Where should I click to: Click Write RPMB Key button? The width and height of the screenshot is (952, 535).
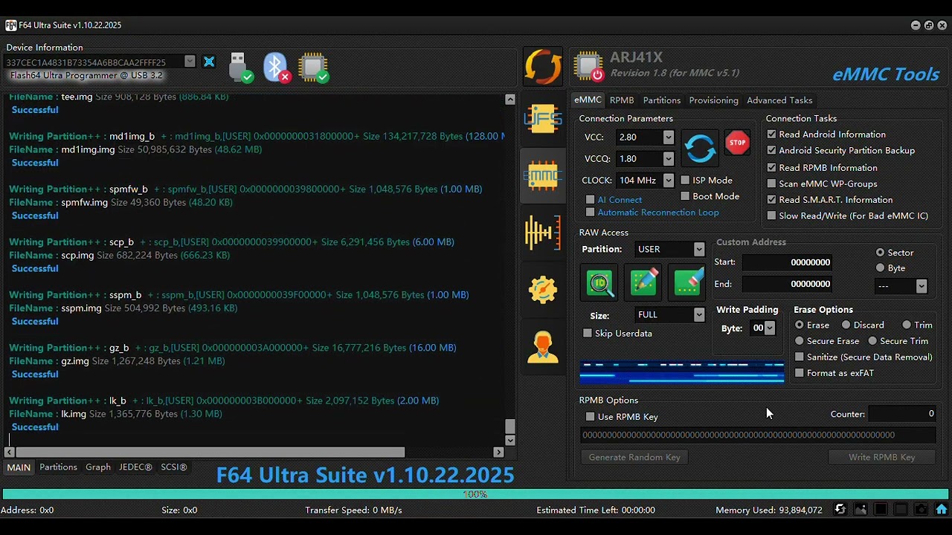tap(881, 457)
